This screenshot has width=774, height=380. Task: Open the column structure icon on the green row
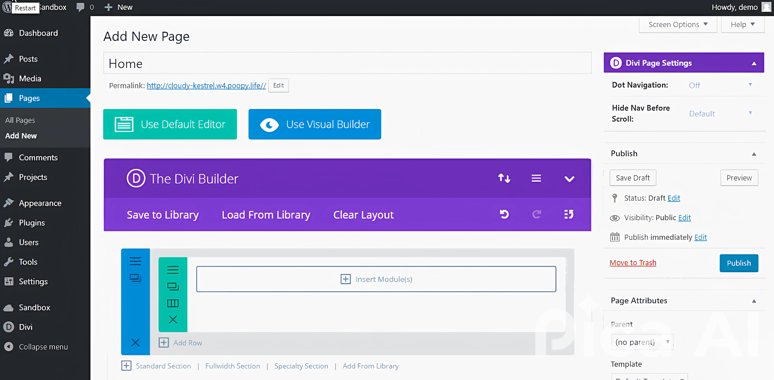point(173,303)
